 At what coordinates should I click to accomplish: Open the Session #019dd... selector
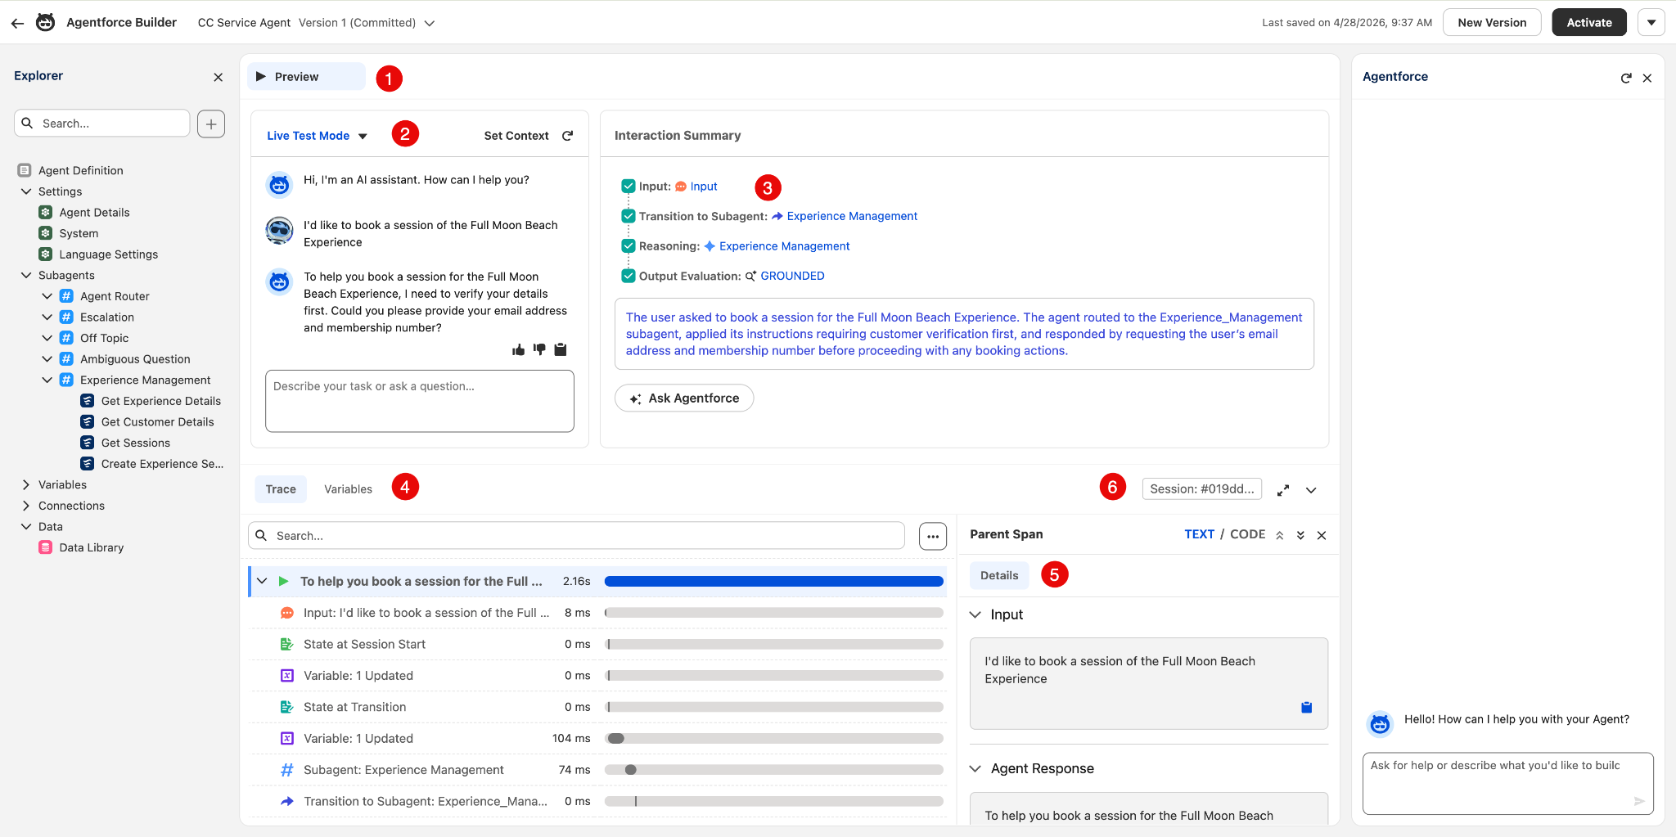coord(1201,489)
